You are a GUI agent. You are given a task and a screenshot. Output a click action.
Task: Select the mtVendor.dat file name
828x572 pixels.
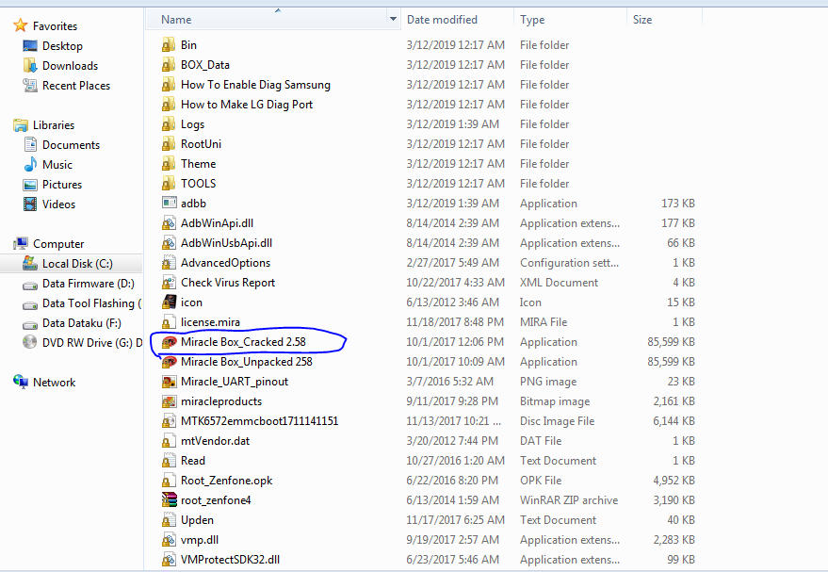tap(215, 441)
